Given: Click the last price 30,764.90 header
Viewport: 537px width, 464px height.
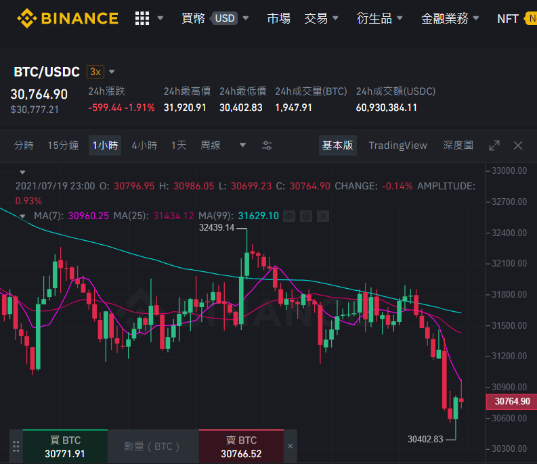Looking at the screenshot, I should coord(39,95).
